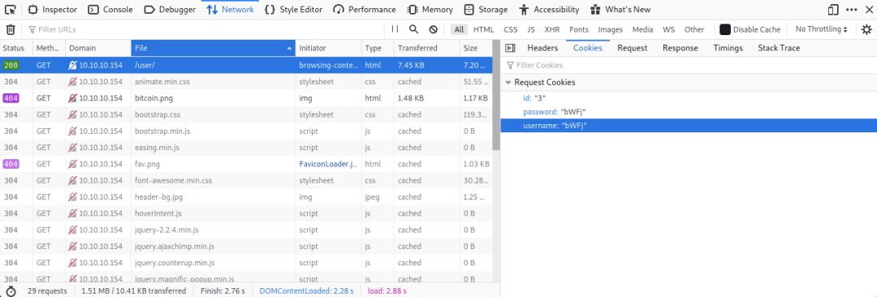
Task: Activate the element picker icon
Action: pos(10,10)
